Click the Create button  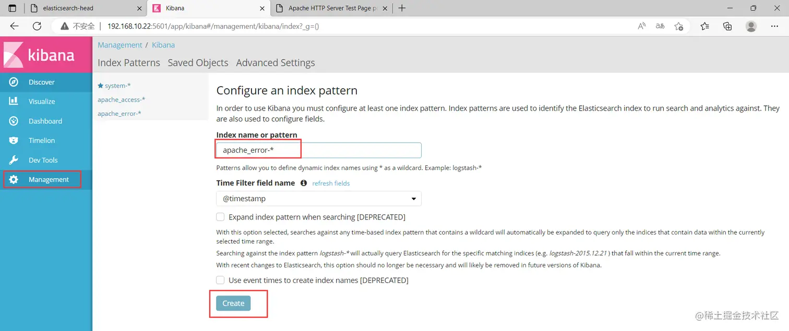233,303
